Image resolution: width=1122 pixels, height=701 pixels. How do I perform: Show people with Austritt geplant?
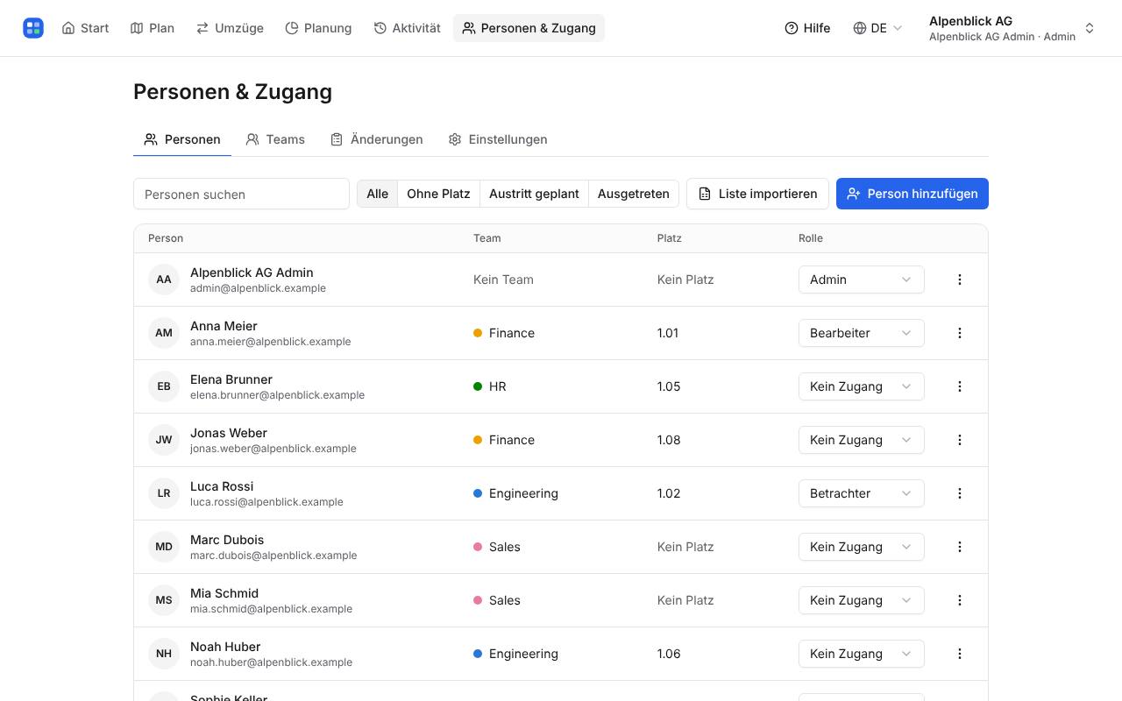[x=534, y=194]
